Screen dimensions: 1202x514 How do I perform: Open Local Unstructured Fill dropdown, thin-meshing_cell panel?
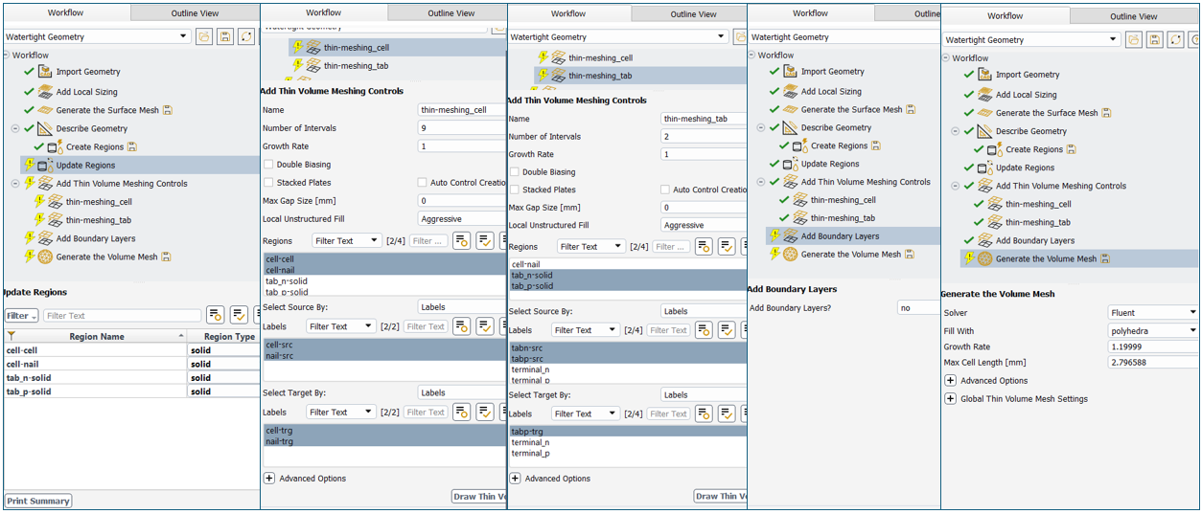[462, 219]
